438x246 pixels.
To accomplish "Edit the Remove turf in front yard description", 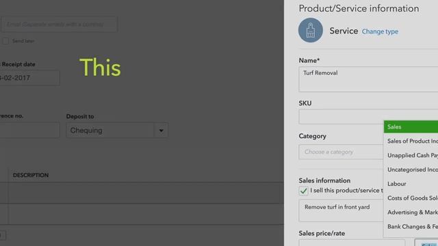I will tap(341, 210).
